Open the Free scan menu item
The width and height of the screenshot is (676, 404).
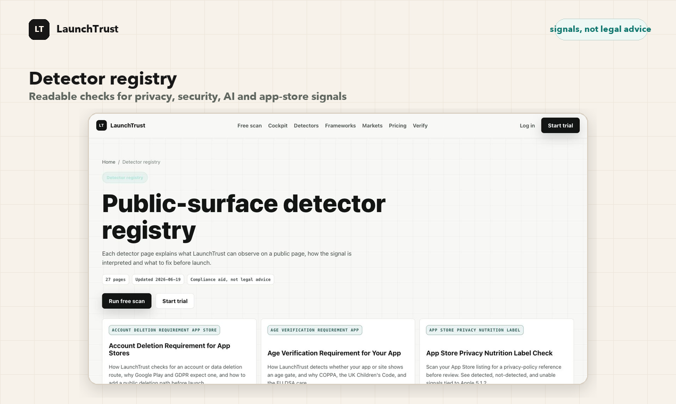tap(250, 126)
